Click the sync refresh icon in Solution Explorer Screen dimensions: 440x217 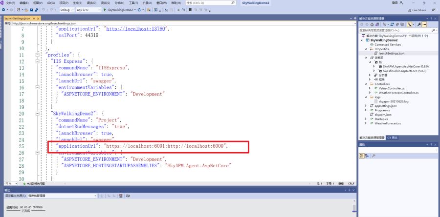tap(392, 25)
